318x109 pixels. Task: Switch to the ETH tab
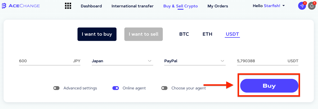(207, 34)
